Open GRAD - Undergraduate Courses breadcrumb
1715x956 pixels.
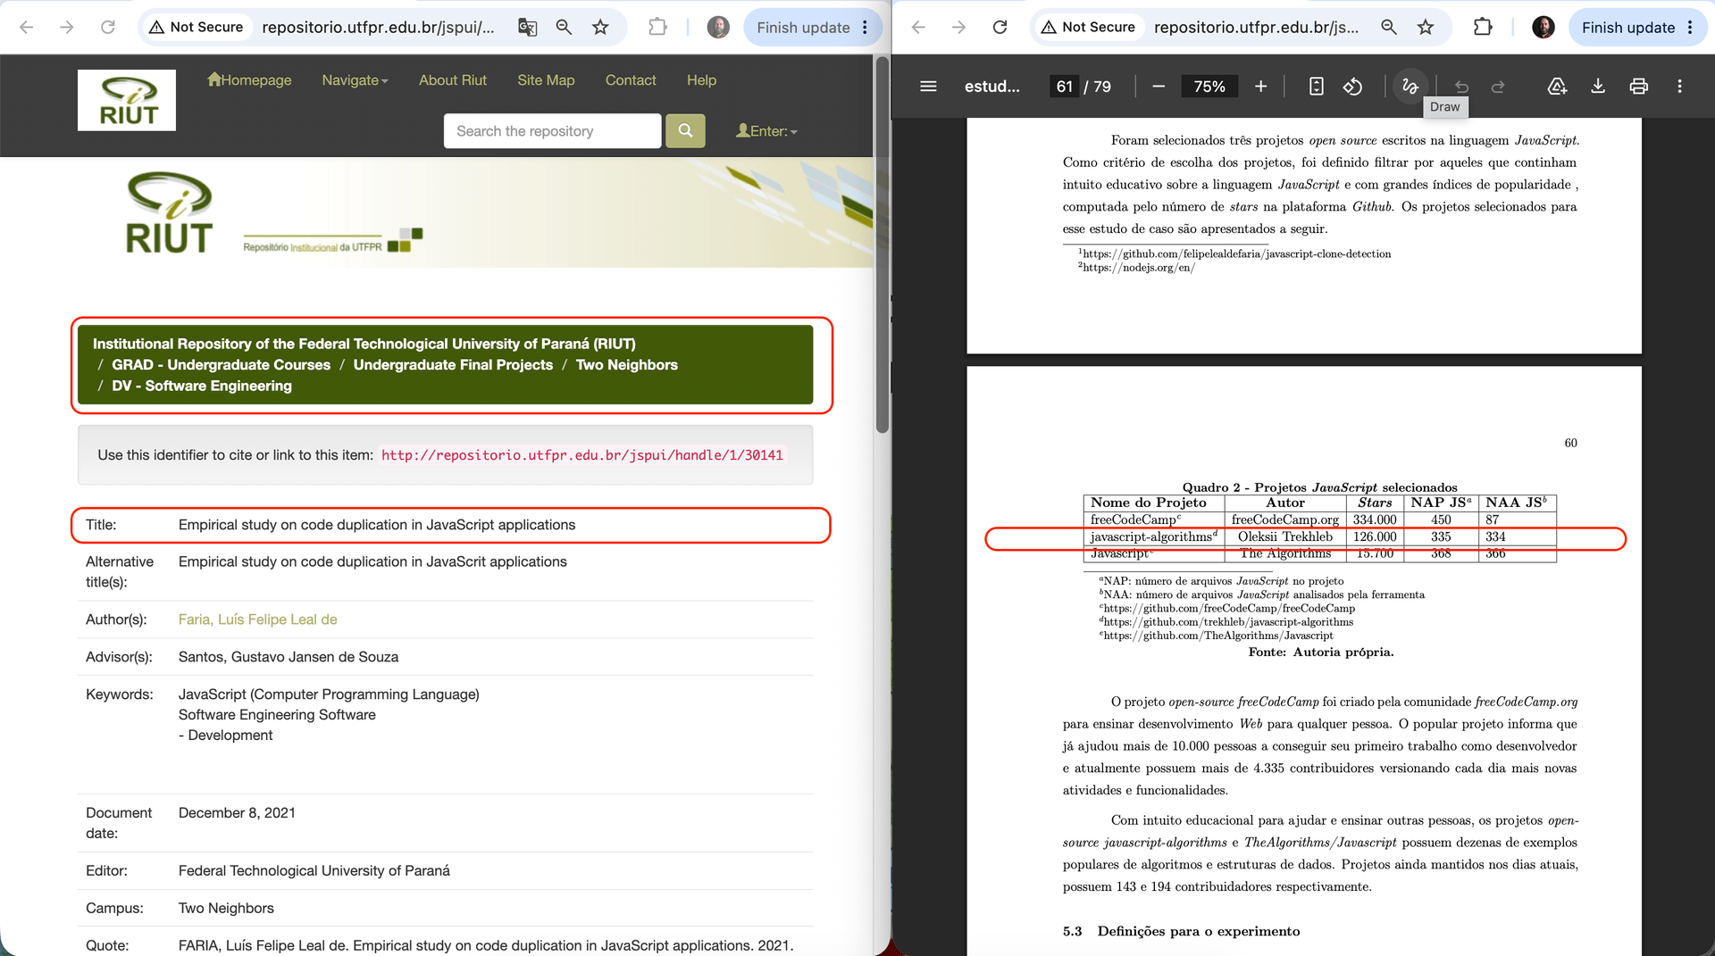(221, 365)
